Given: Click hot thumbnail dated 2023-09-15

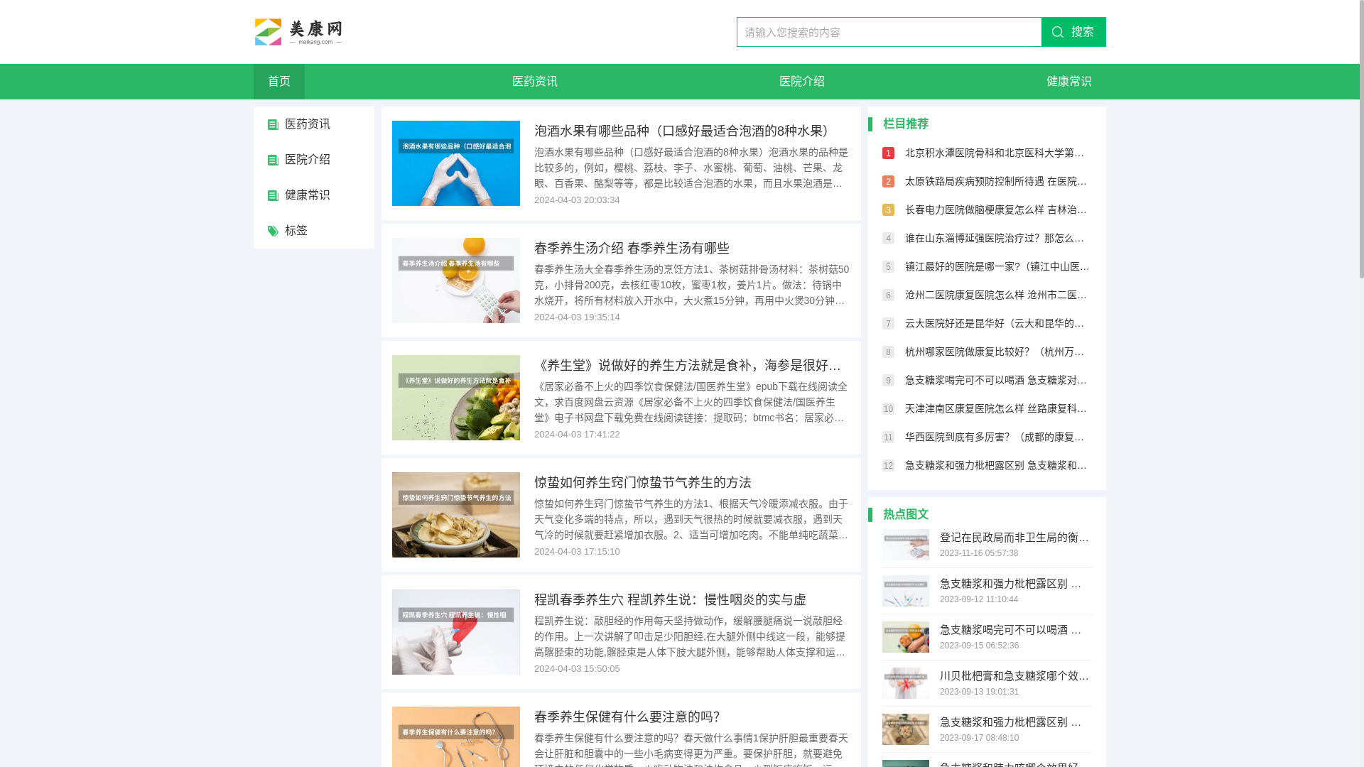Looking at the screenshot, I should [x=906, y=637].
